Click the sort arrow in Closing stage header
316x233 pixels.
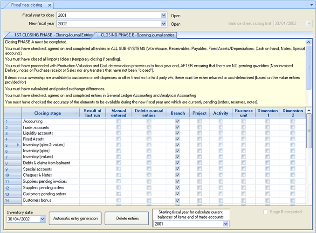coord(76,113)
